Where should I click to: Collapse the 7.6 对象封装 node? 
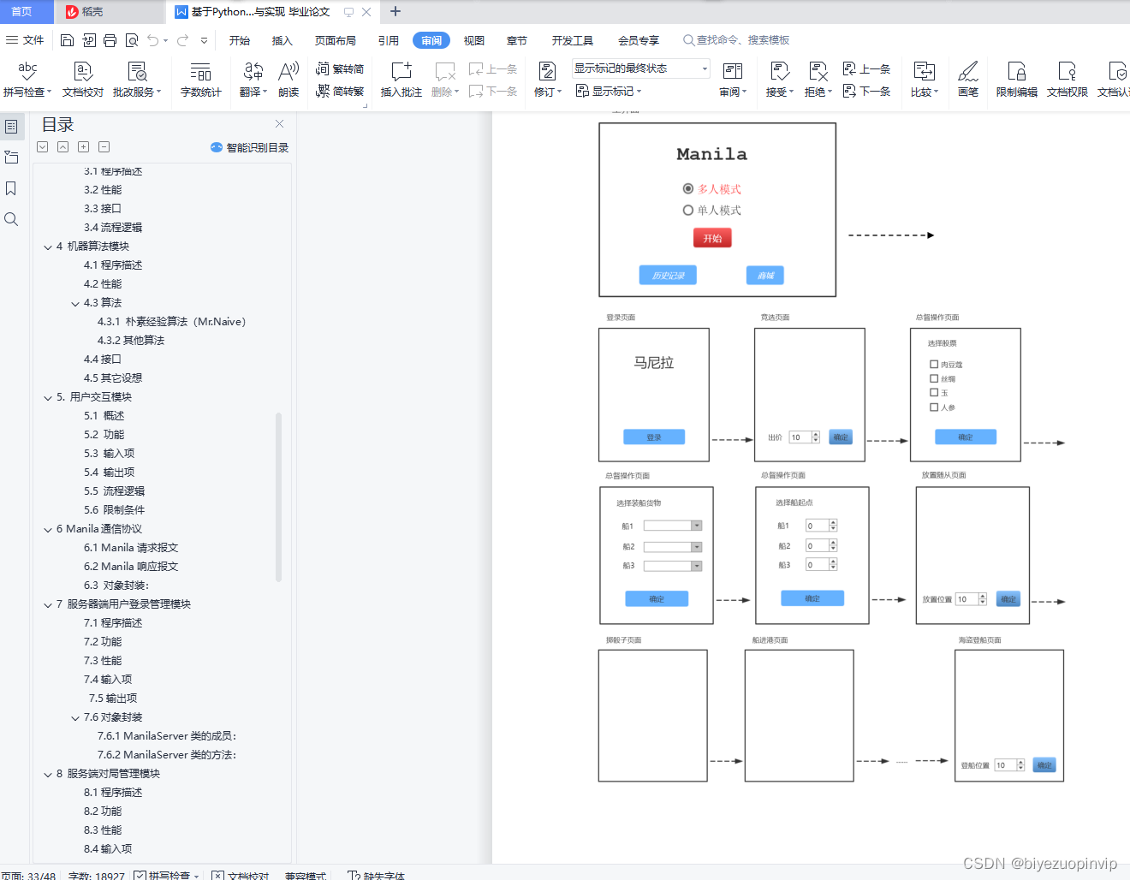coord(75,717)
